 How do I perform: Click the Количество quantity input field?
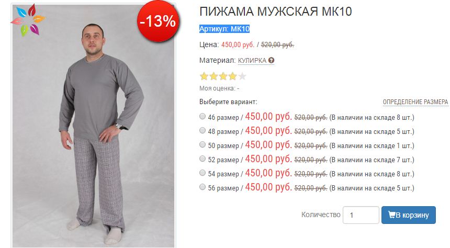click(x=361, y=215)
